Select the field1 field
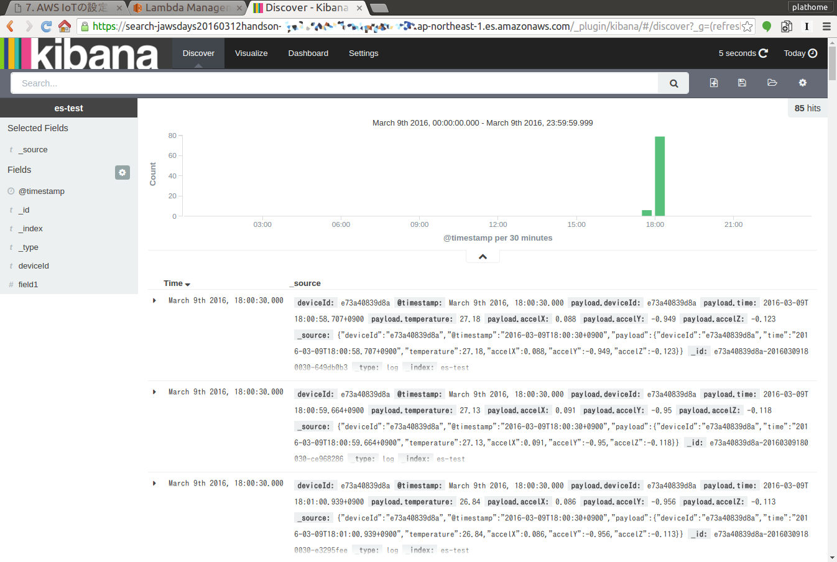 pos(28,285)
